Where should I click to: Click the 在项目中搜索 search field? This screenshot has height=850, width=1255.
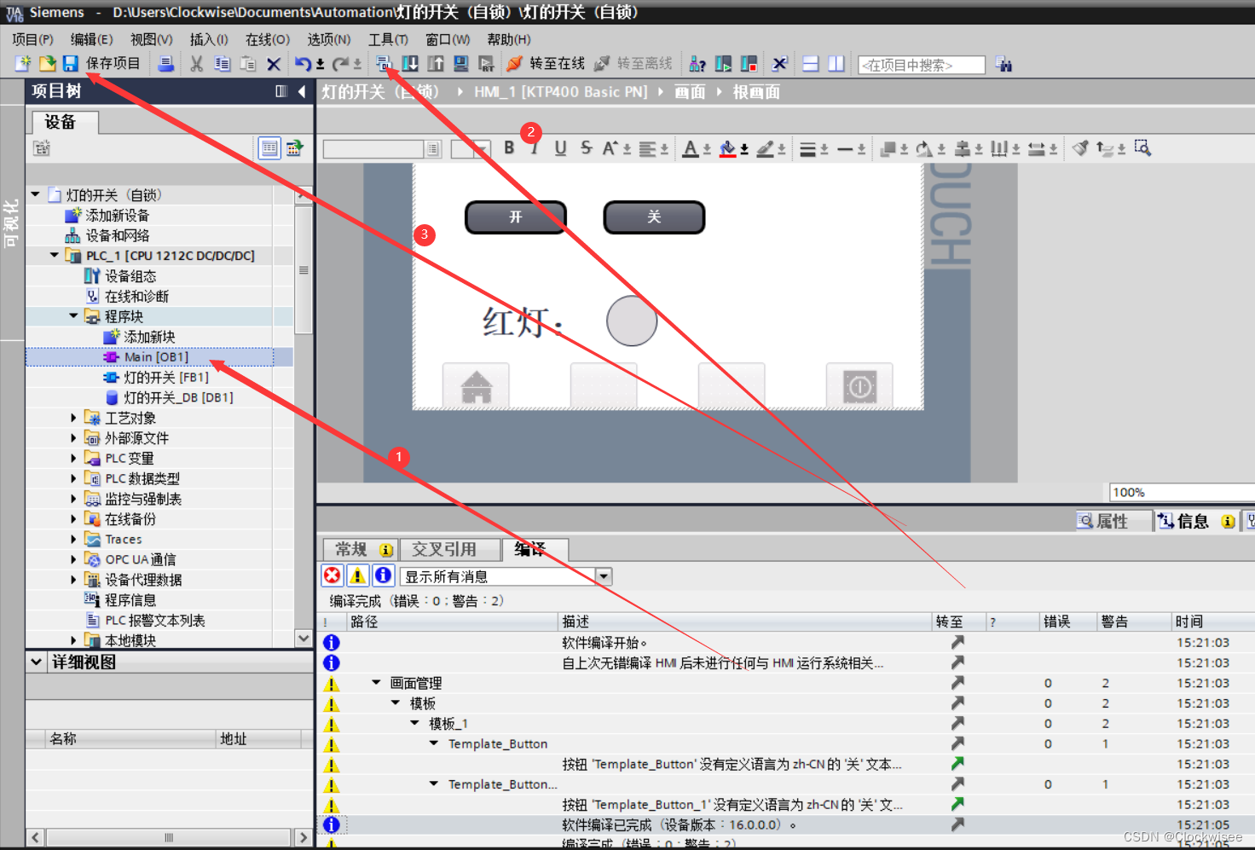point(922,65)
